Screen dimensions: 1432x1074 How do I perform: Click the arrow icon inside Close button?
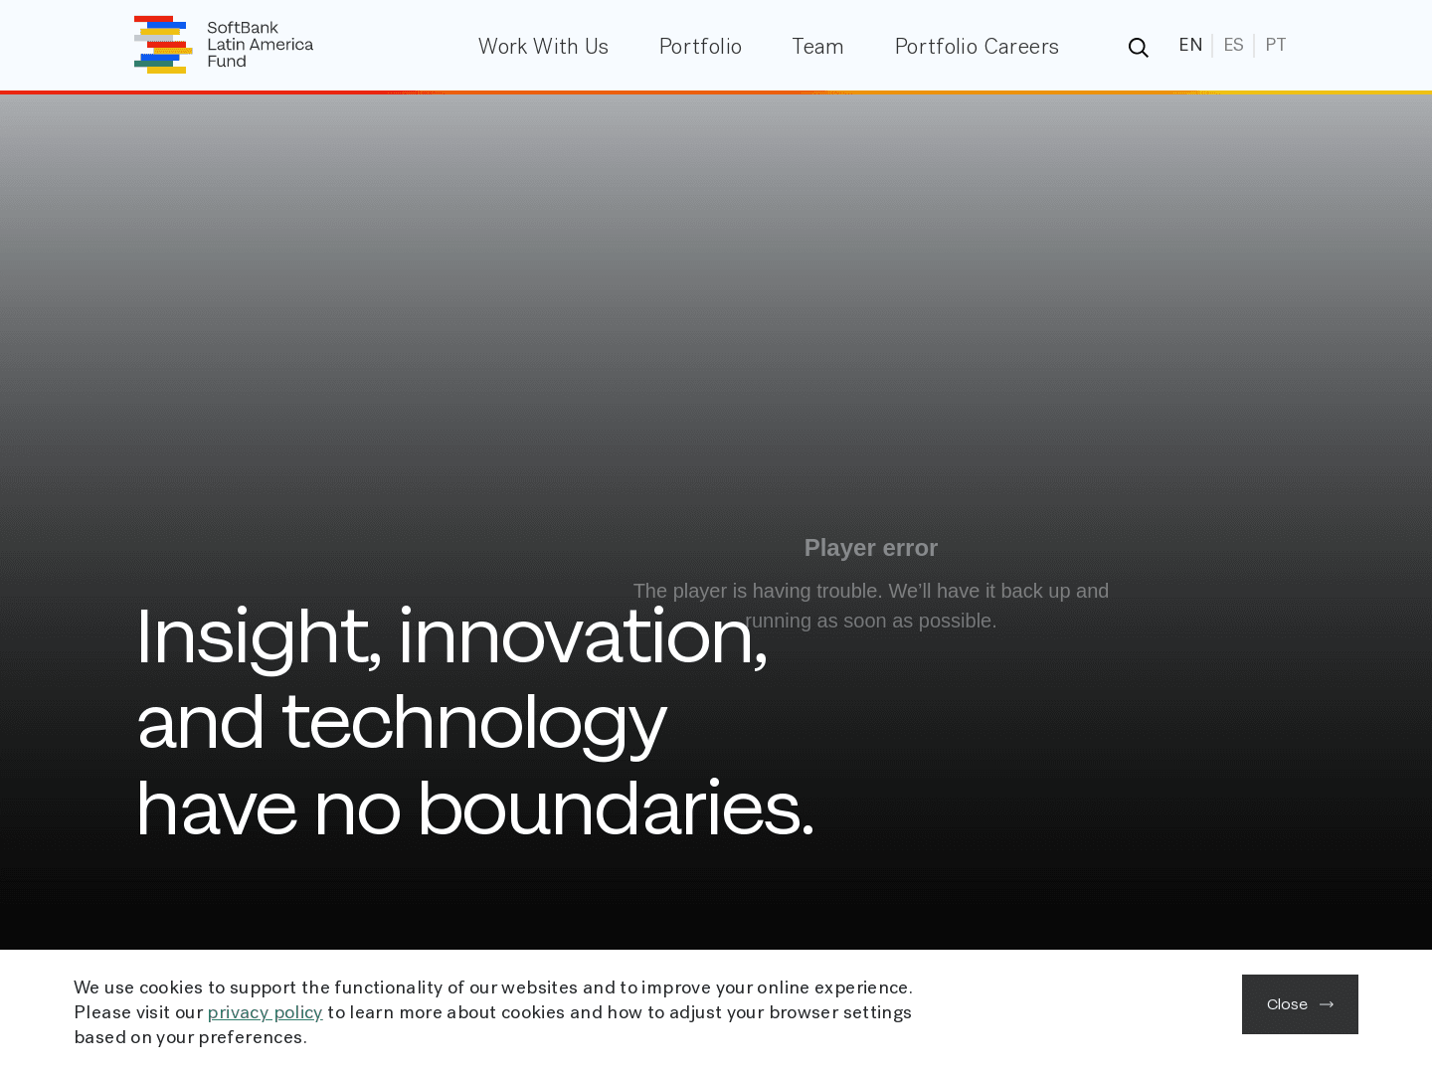click(1327, 1004)
